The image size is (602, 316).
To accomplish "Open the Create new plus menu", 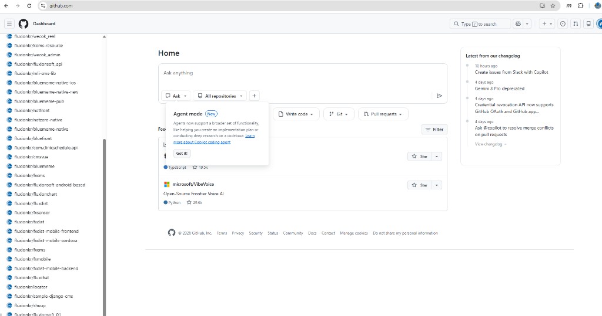I will (x=547, y=24).
